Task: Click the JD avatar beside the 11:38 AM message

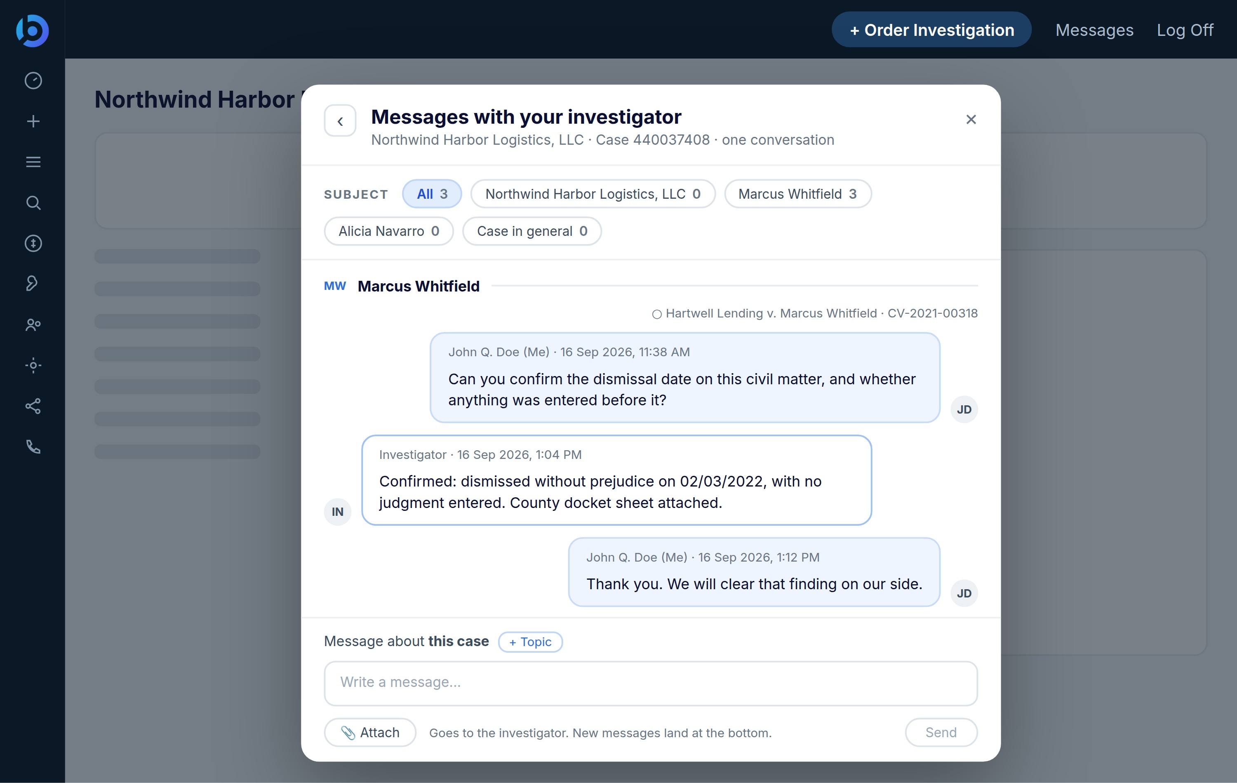Action: pyautogui.click(x=964, y=409)
